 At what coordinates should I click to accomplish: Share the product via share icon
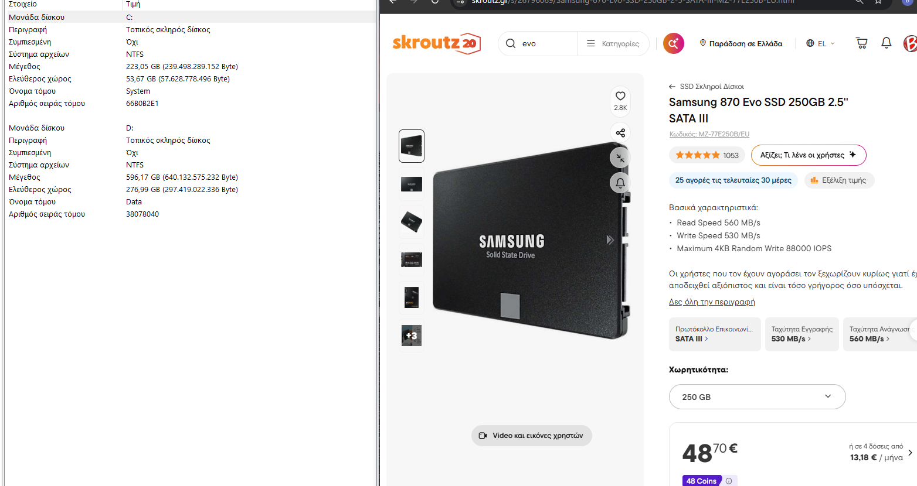click(x=620, y=133)
